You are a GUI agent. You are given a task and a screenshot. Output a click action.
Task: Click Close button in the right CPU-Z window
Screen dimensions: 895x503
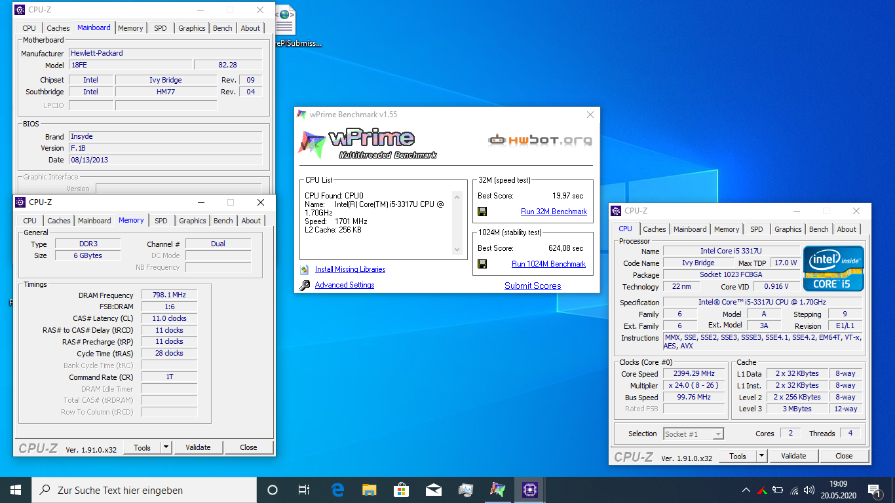click(x=845, y=456)
